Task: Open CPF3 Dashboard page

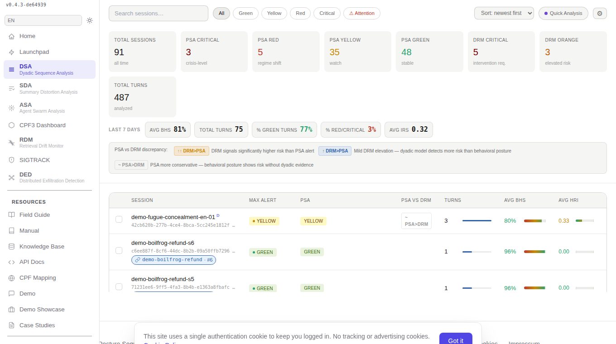Action: pos(49,125)
